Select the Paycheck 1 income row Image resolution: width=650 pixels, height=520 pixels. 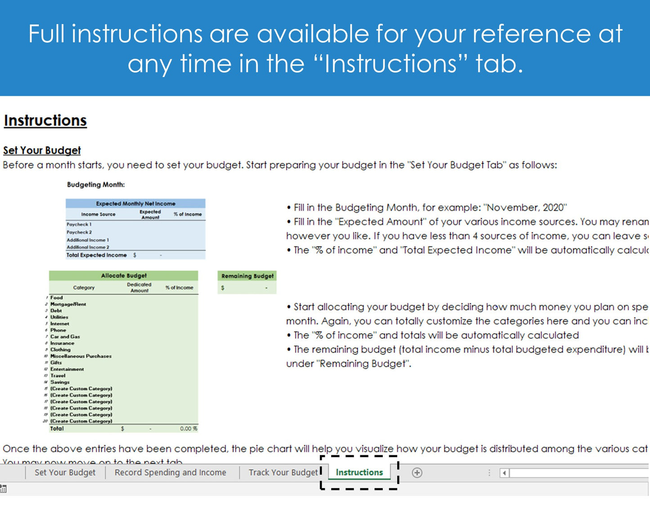tap(79, 224)
